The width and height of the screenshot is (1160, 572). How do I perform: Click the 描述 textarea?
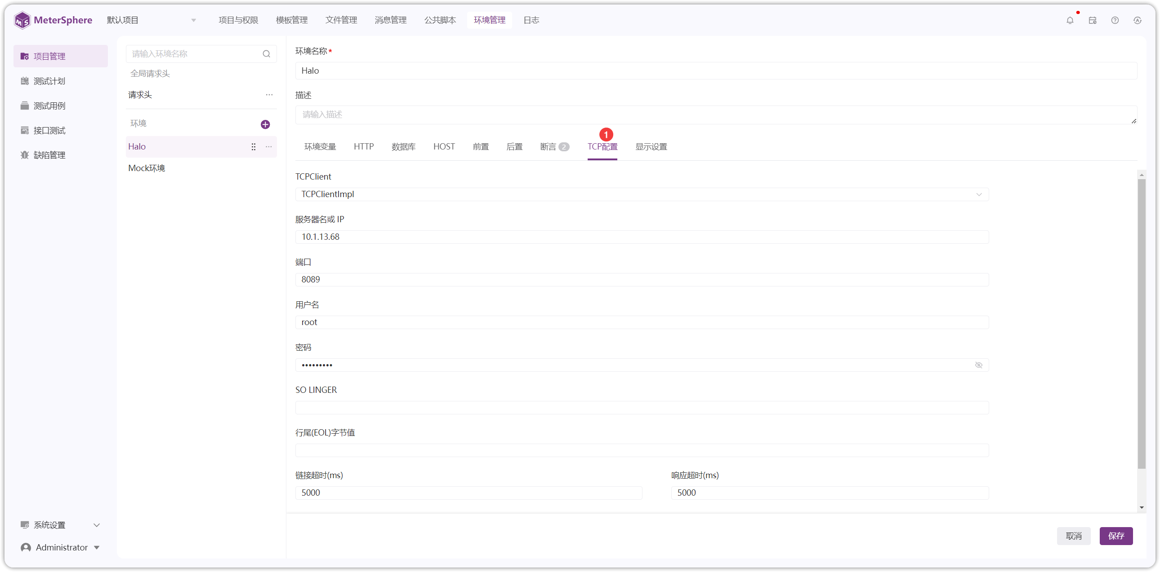(716, 114)
